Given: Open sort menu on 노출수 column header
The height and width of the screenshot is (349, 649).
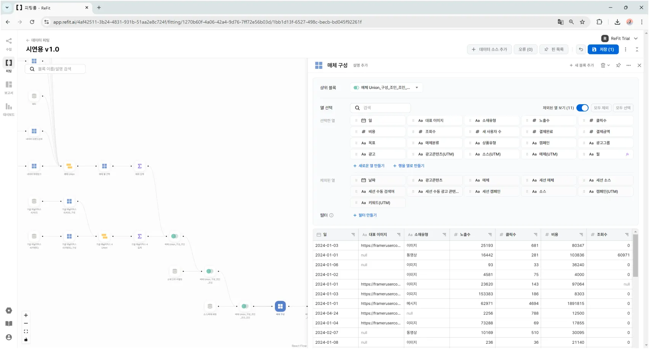Looking at the screenshot, I should tap(490, 235).
